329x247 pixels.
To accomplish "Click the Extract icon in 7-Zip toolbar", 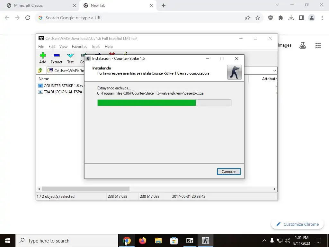I will pos(57,55).
